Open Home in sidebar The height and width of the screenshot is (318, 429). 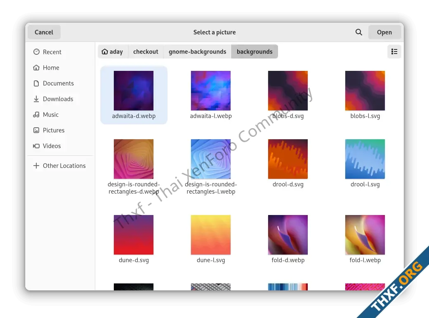[x=60, y=68]
